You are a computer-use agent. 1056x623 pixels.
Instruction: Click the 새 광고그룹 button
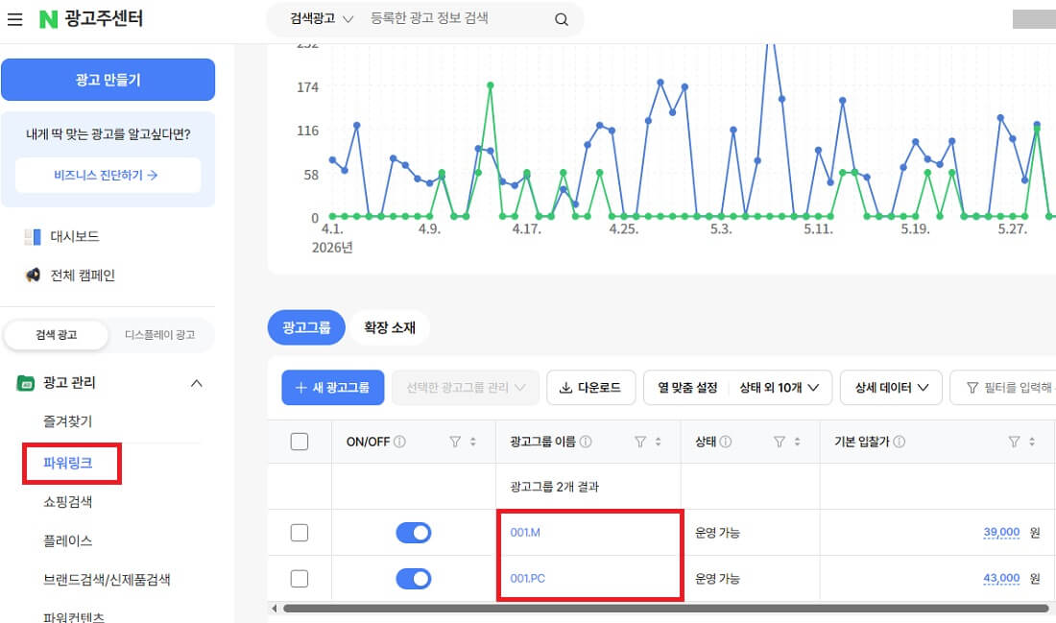tap(333, 388)
